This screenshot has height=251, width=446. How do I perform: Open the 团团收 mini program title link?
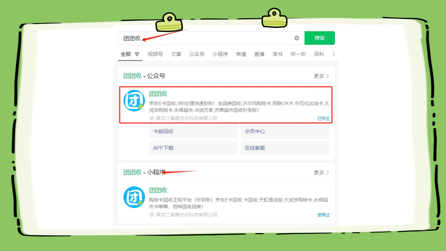(158, 190)
